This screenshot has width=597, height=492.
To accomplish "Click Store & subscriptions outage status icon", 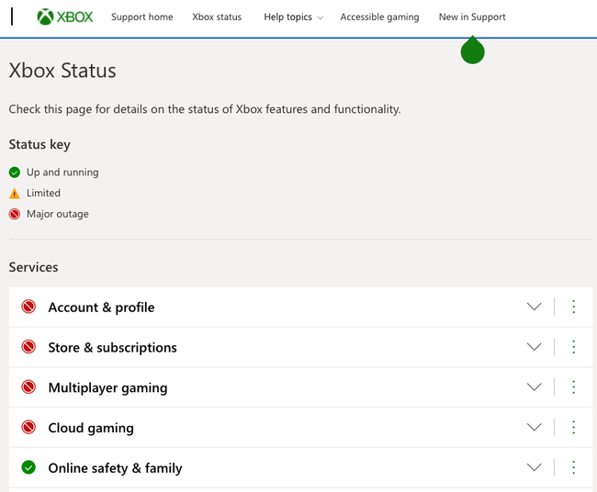I will [28, 347].
